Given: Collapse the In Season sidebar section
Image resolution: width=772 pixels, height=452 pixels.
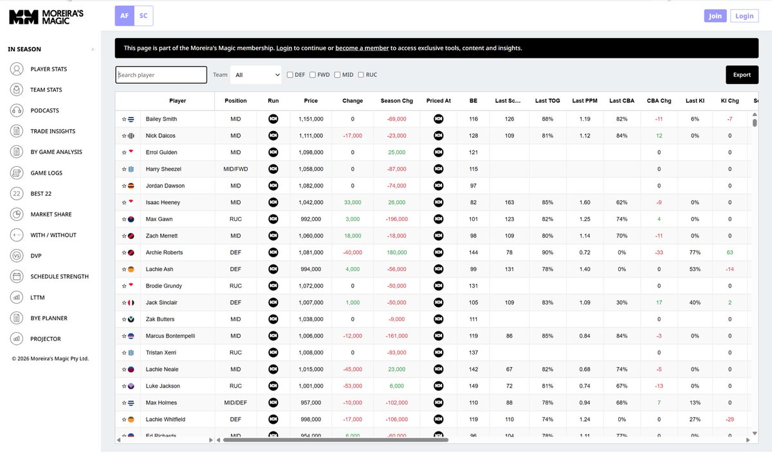Looking at the screenshot, I should [x=93, y=49].
